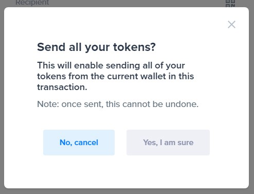Click the This will enable sending paragraph
Viewport: 254px width, 194px height.
click(116, 76)
